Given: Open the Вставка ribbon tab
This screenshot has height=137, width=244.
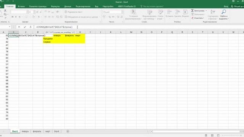Looking at the screenshot, I should coord(21,6).
